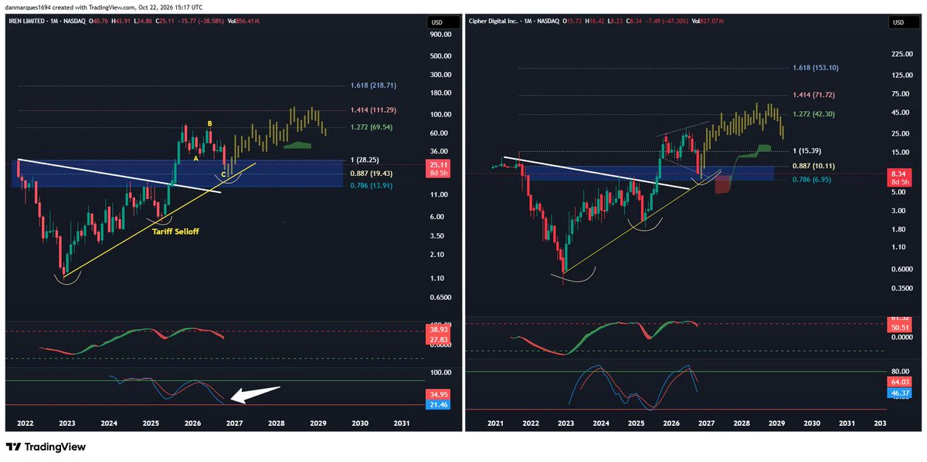Click the yellow wave label C
The image size is (927, 462).
pos(224,174)
